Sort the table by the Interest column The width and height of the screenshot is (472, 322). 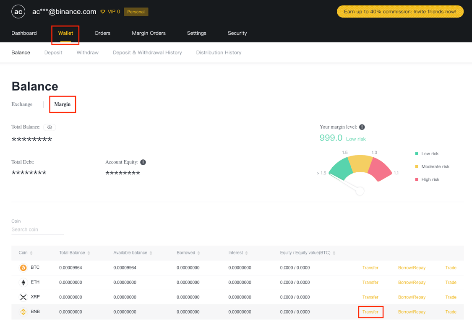pos(247,252)
